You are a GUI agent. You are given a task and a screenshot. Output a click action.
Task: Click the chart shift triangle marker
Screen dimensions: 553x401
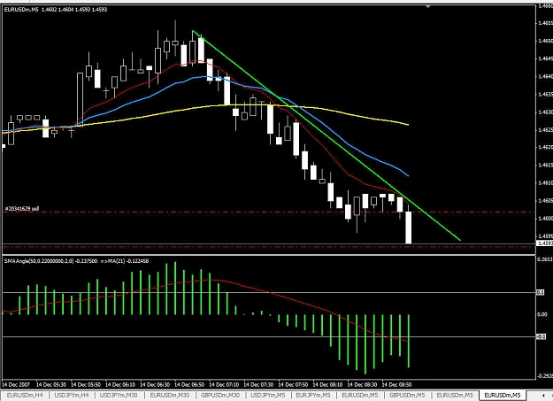428,6
